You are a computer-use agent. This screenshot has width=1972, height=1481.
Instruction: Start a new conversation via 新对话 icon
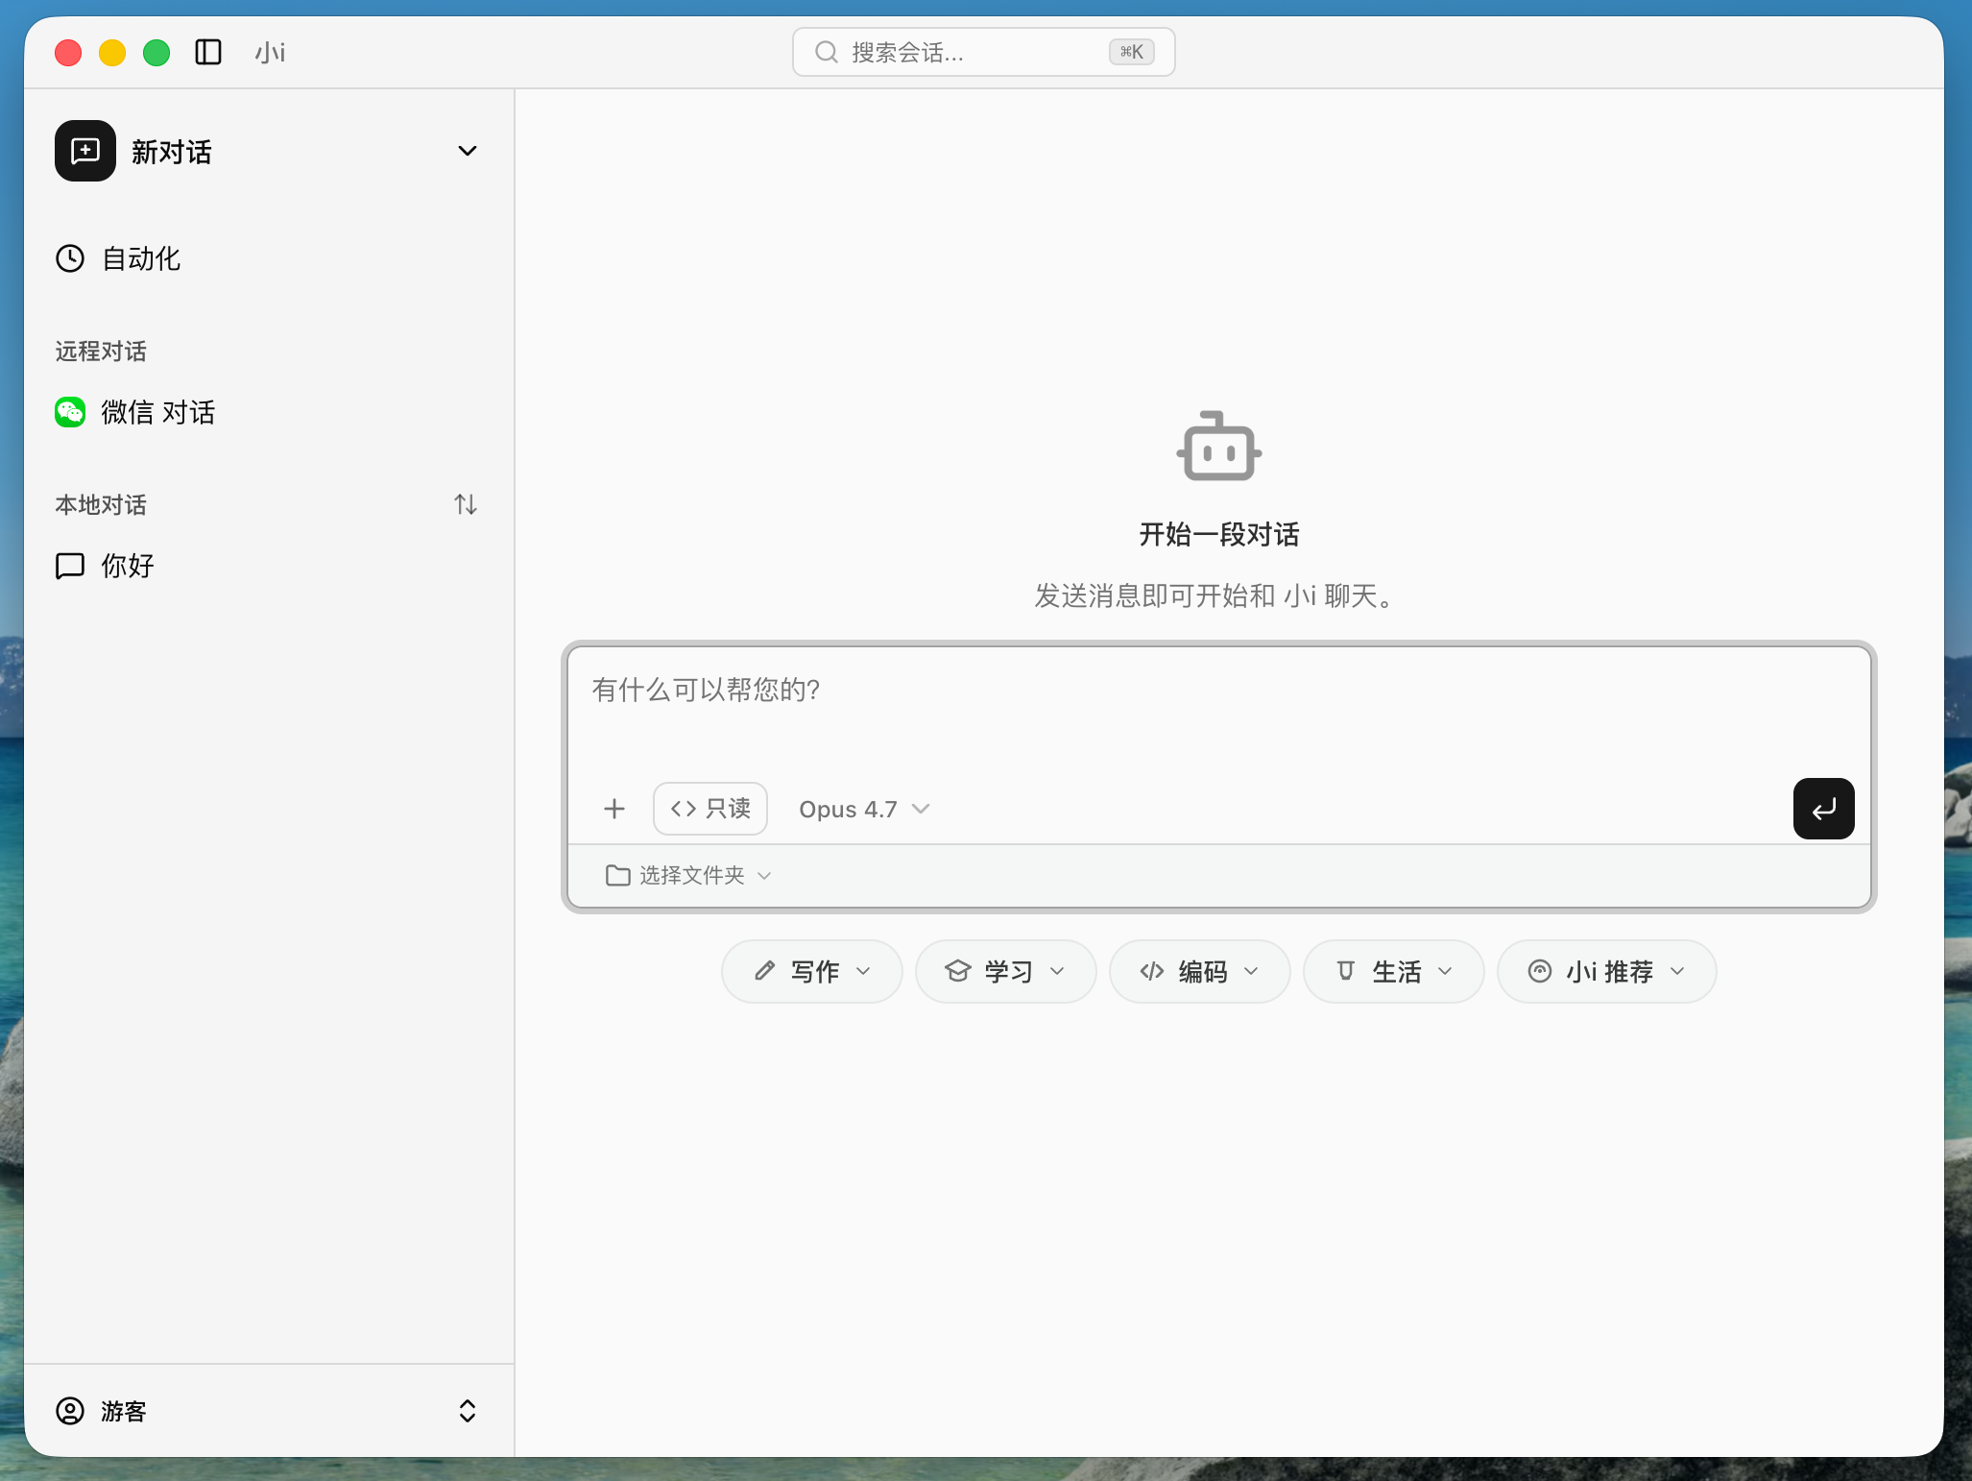click(84, 151)
